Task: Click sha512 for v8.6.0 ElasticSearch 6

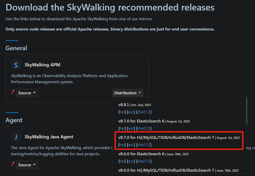Action: click(x=144, y=161)
